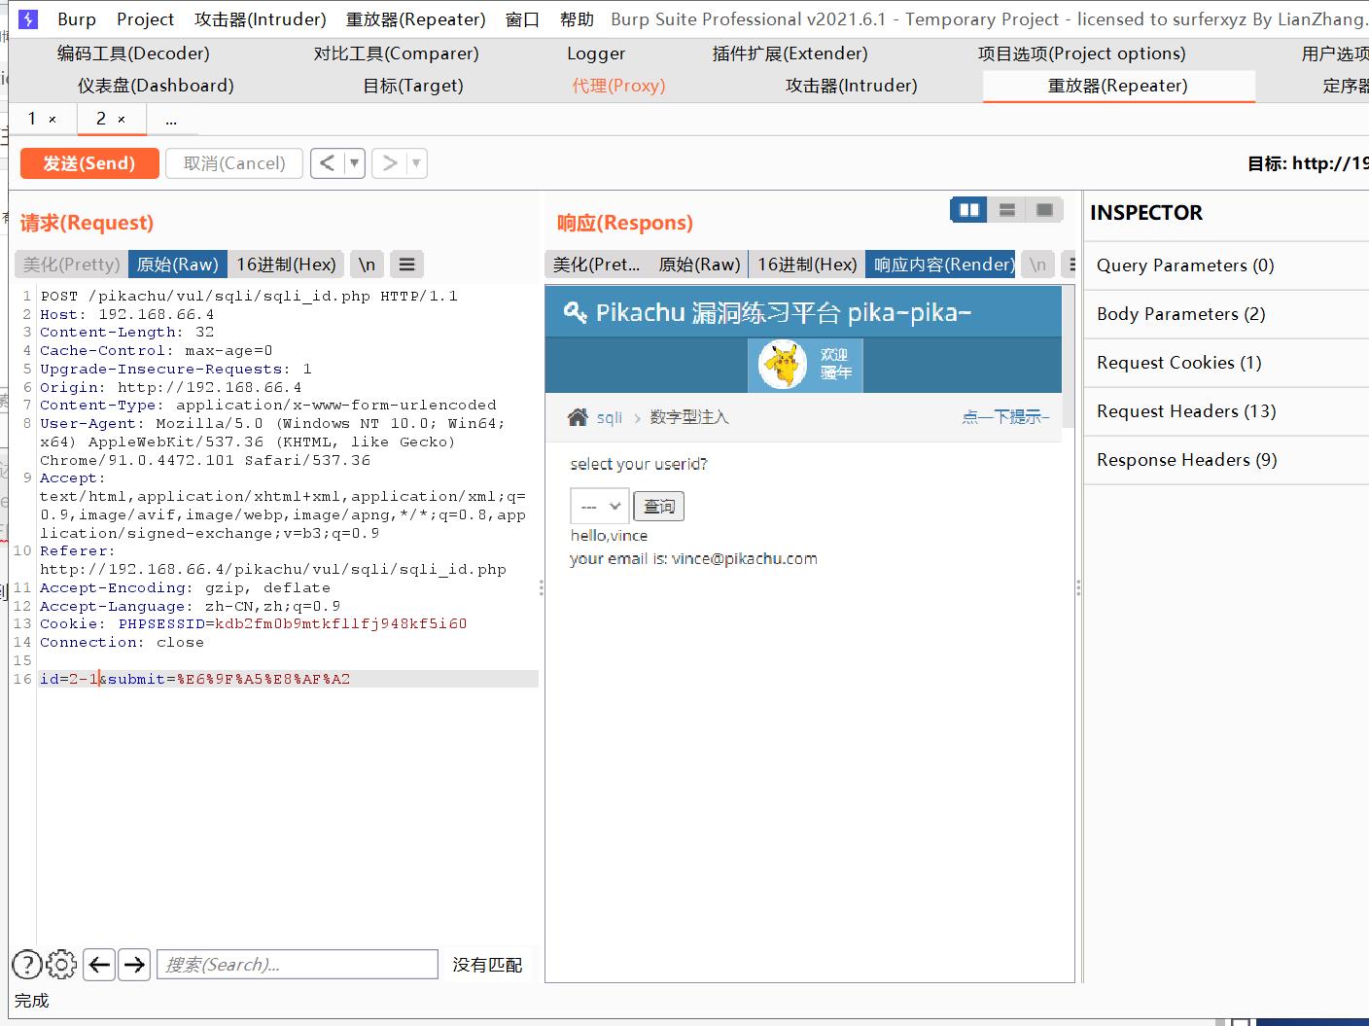Click the 查询 query button
The image size is (1369, 1026).
pos(659,506)
